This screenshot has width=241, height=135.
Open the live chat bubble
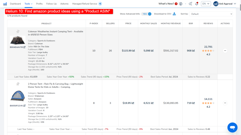(x=232, y=127)
